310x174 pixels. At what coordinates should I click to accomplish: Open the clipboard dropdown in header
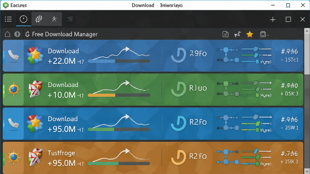264,34
